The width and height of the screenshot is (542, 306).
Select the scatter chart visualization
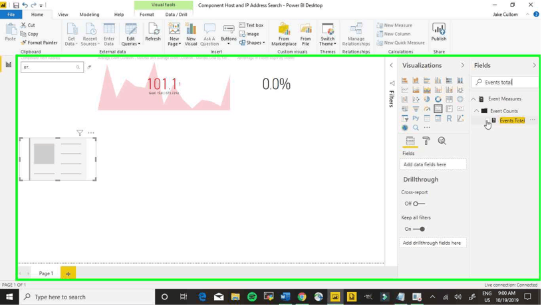coord(416,99)
